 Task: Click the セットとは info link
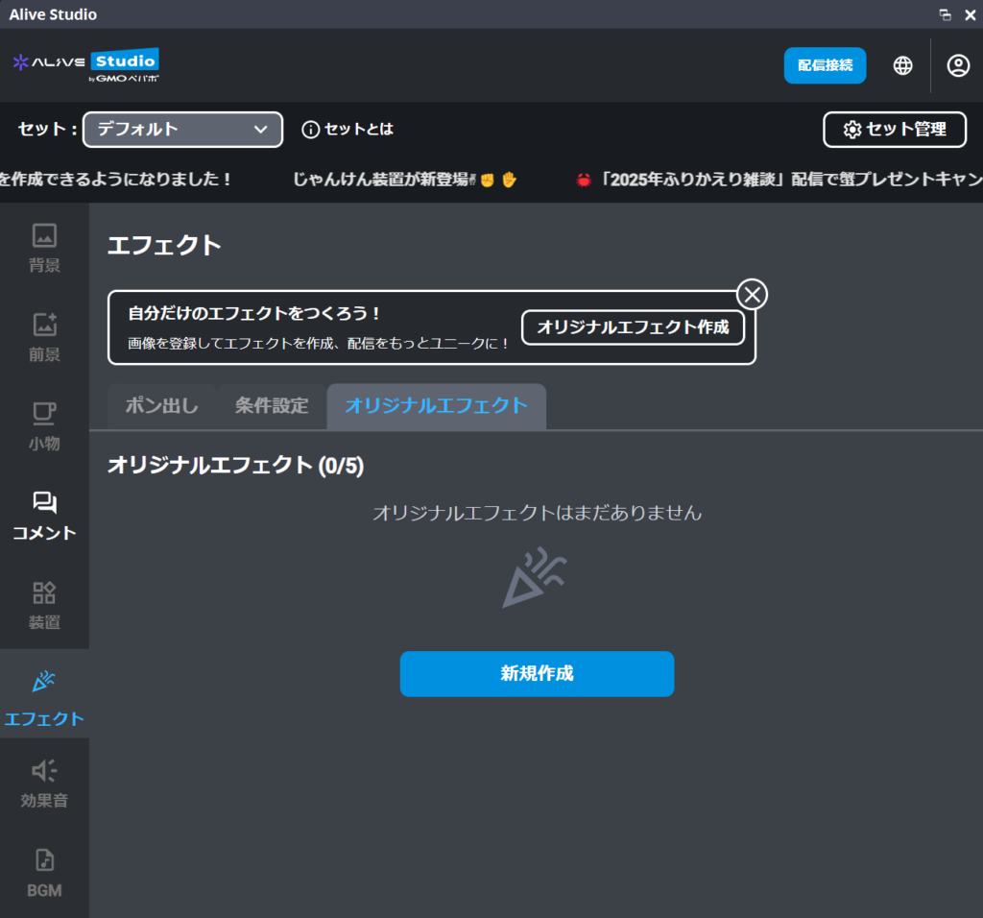pyautogui.click(x=348, y=130)
